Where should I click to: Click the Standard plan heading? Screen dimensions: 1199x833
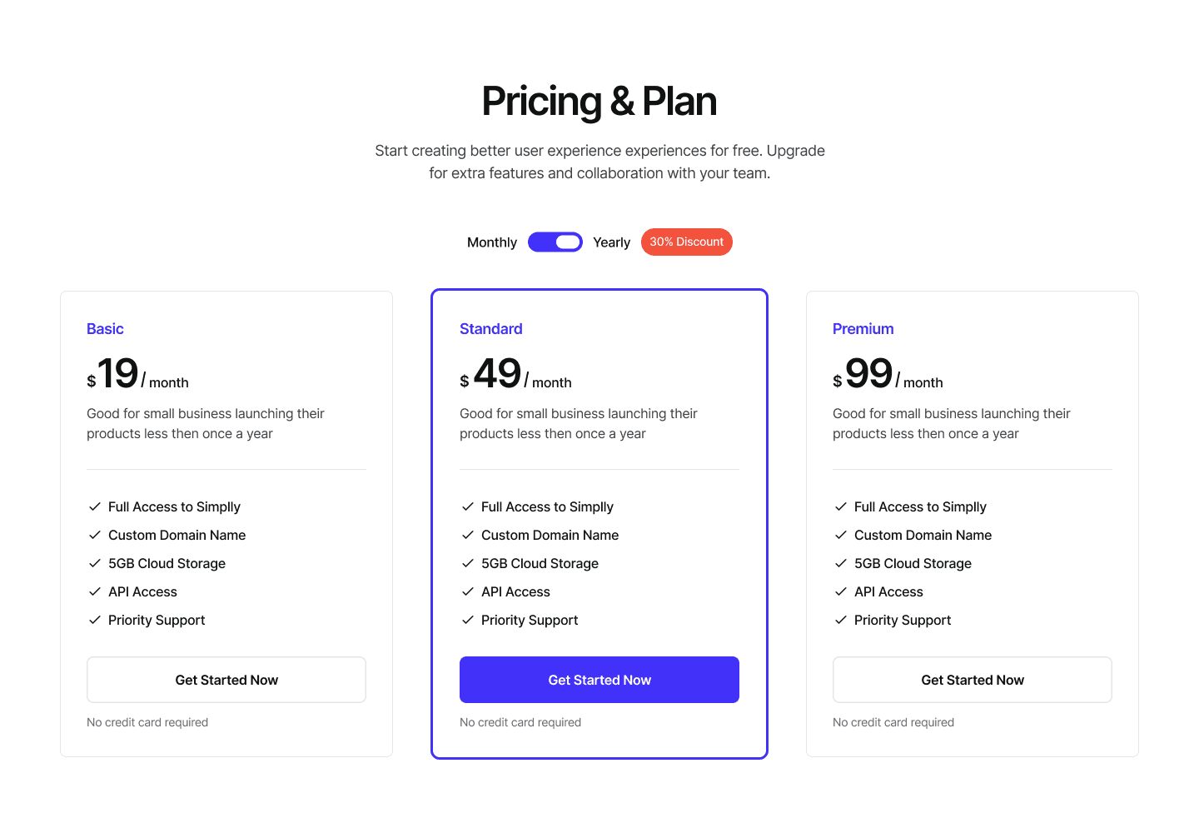(490, 328)
